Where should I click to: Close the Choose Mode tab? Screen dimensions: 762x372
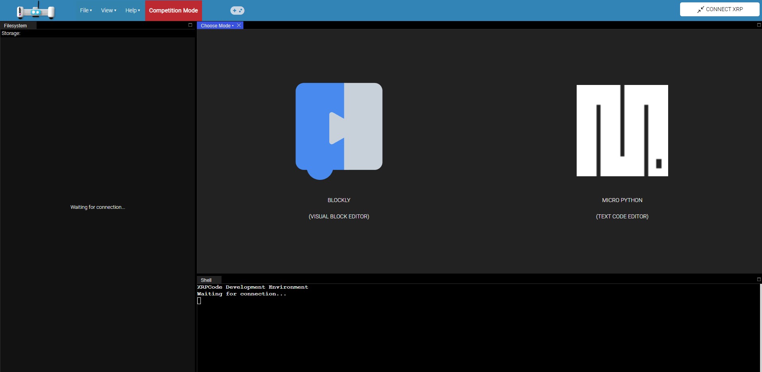coord(239,25)
